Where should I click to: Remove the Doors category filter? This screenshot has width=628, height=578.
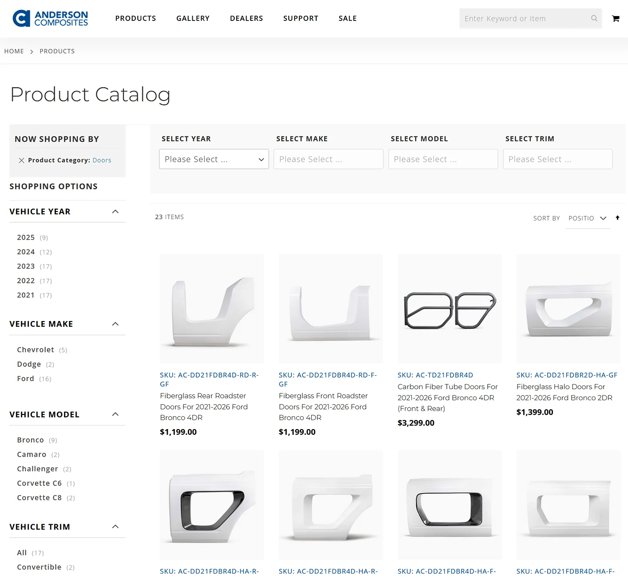(21, 161)
